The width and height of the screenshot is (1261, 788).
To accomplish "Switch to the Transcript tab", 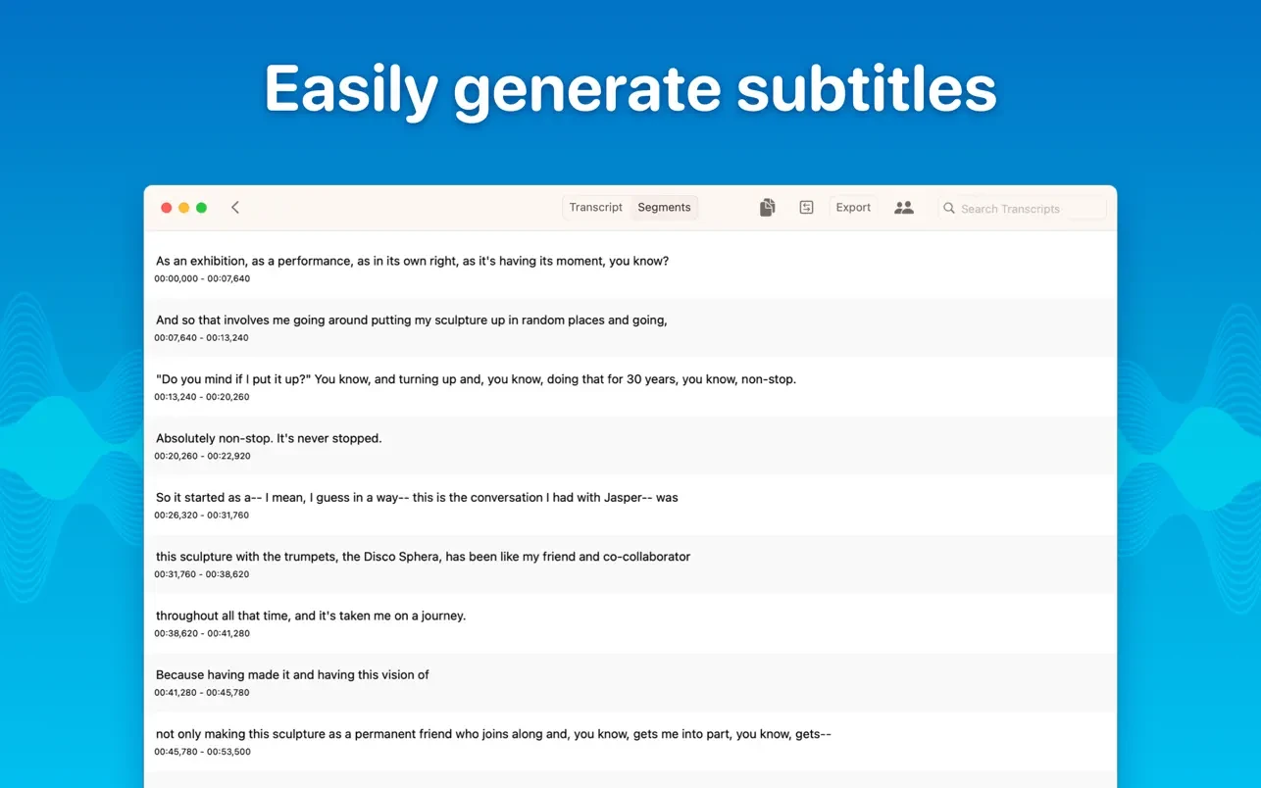I will [x=596, y=208].
